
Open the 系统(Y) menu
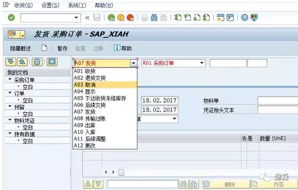pos(77,5)
